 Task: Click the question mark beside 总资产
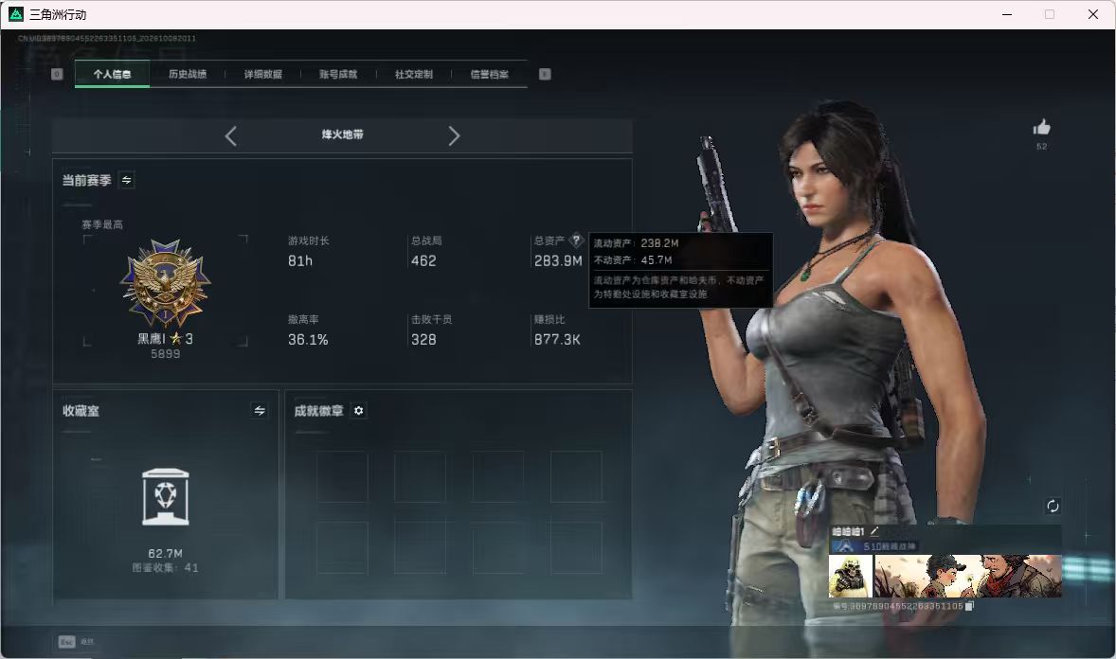[577, 240]
